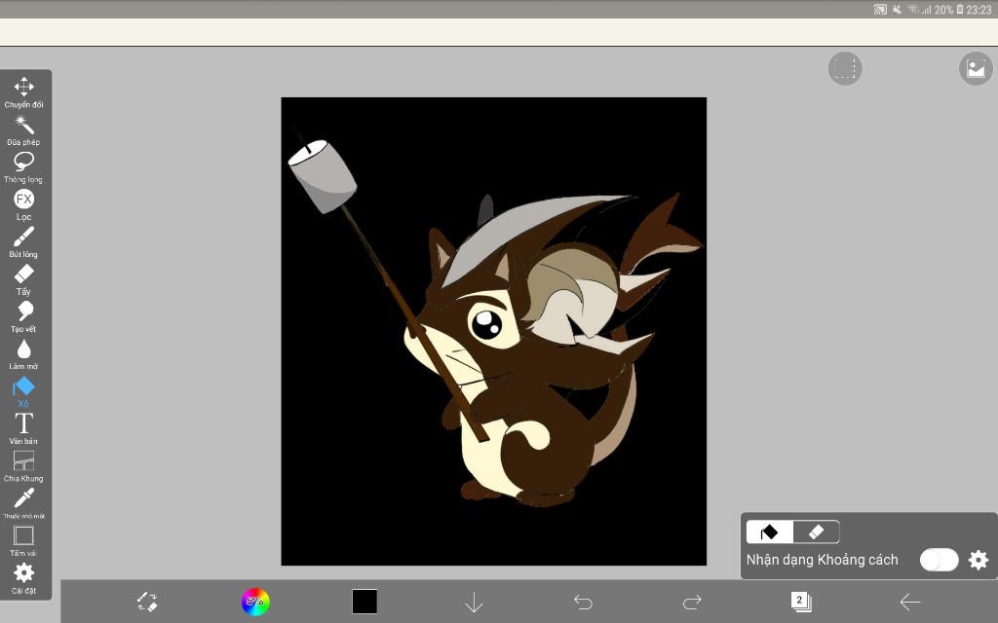Tap the muted sound status icon

(x=897, y=9)
